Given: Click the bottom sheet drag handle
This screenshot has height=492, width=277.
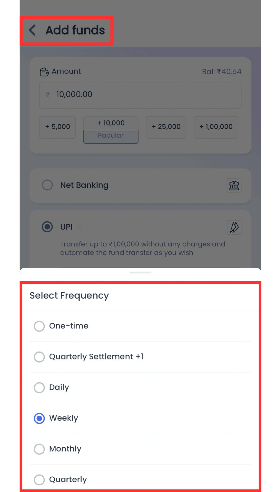Looking at the screenshot, I should point(140,273).
